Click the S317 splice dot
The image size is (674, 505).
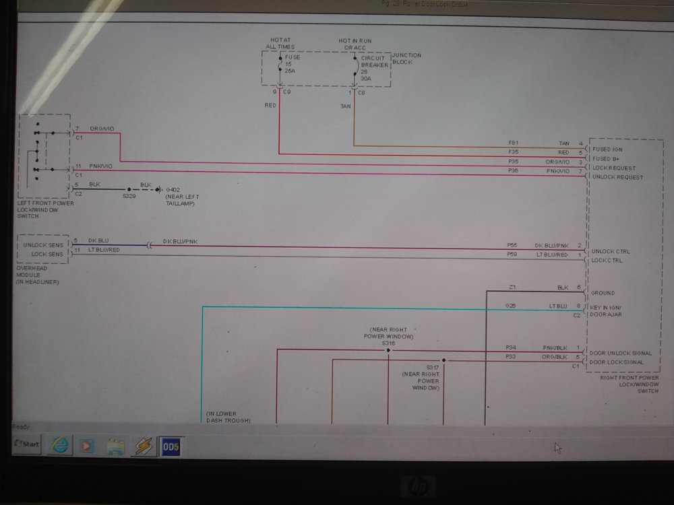(x=443, y=360)
